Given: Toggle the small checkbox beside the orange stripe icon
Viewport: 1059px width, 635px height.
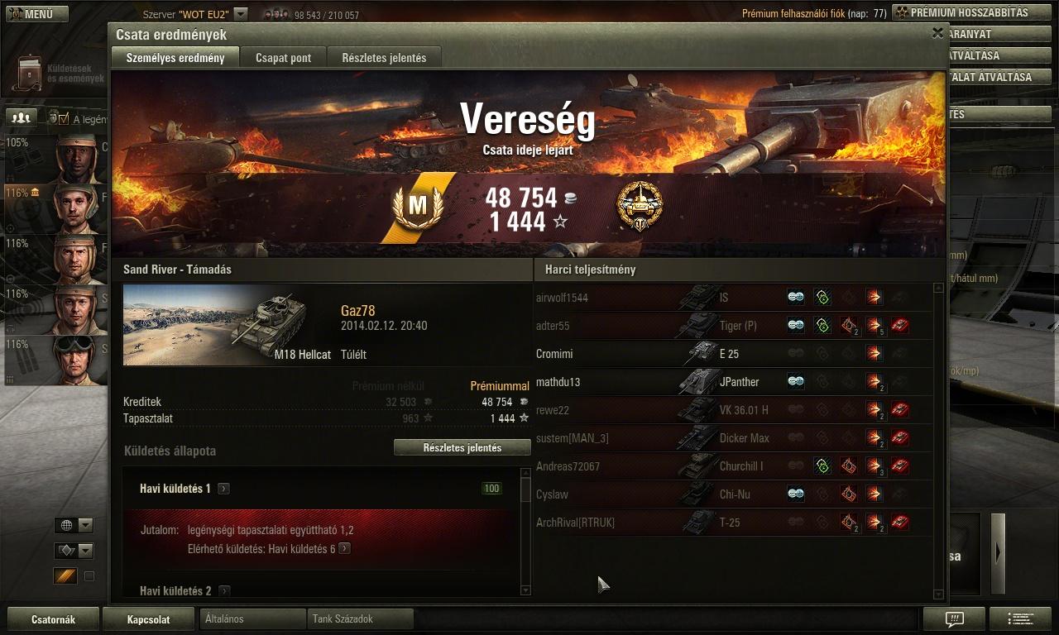Looking at the screenshot, I should (89, 576).
